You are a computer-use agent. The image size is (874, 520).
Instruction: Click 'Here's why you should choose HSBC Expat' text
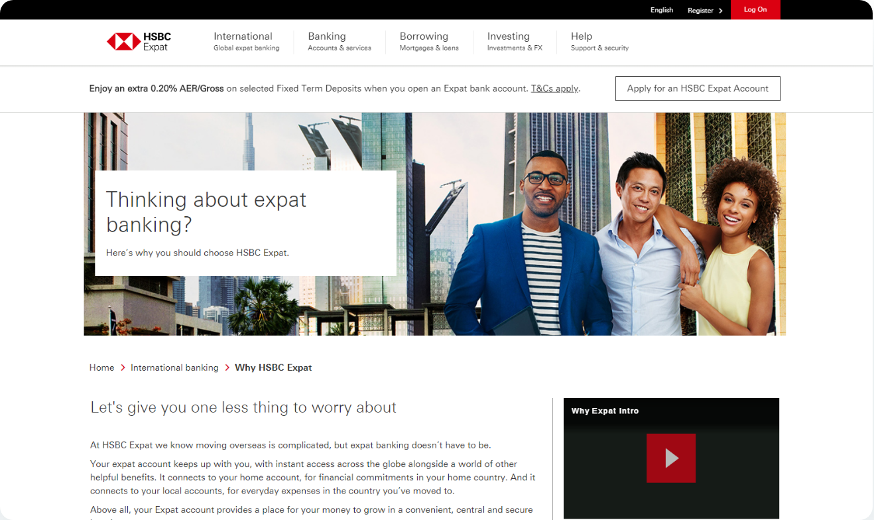pyautogui.click(x=198, y=253)
